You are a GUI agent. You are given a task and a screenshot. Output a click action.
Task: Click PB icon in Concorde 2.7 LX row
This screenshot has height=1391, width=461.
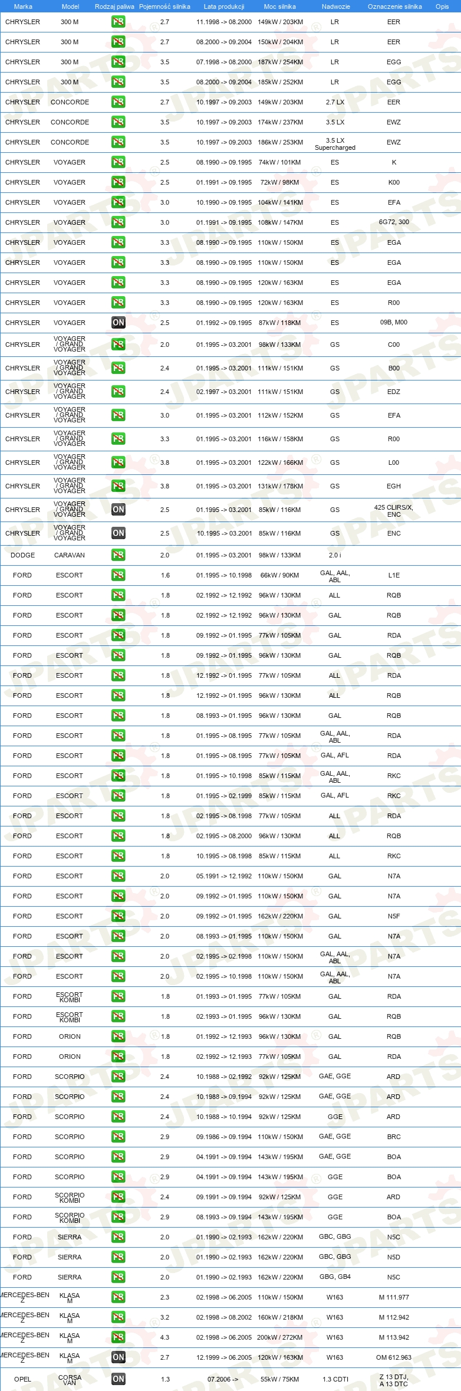point(118,102)
